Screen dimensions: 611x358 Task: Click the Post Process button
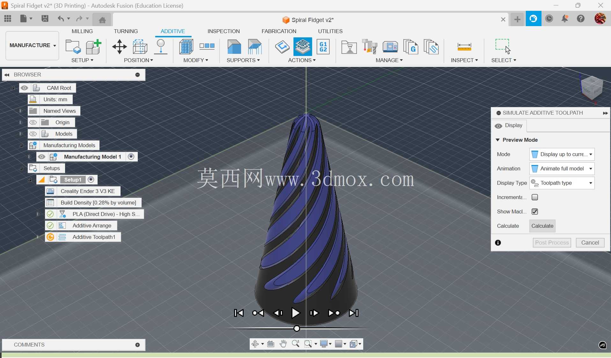tap(552, 243)
